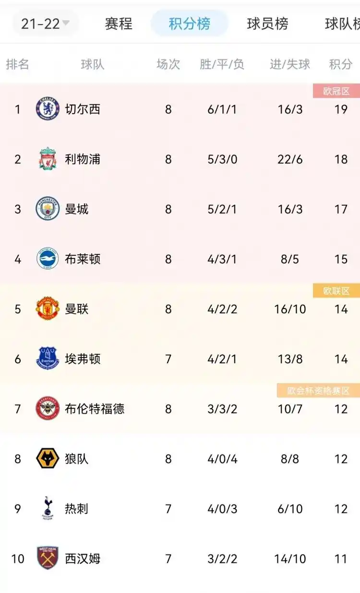Open the 切尔西 team name link
The height and width of the screenshot is (593, 360).
tap(83, 109)
